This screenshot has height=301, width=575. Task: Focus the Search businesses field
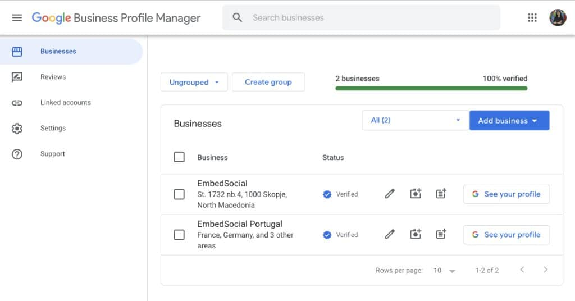click(x=371, y=17)
